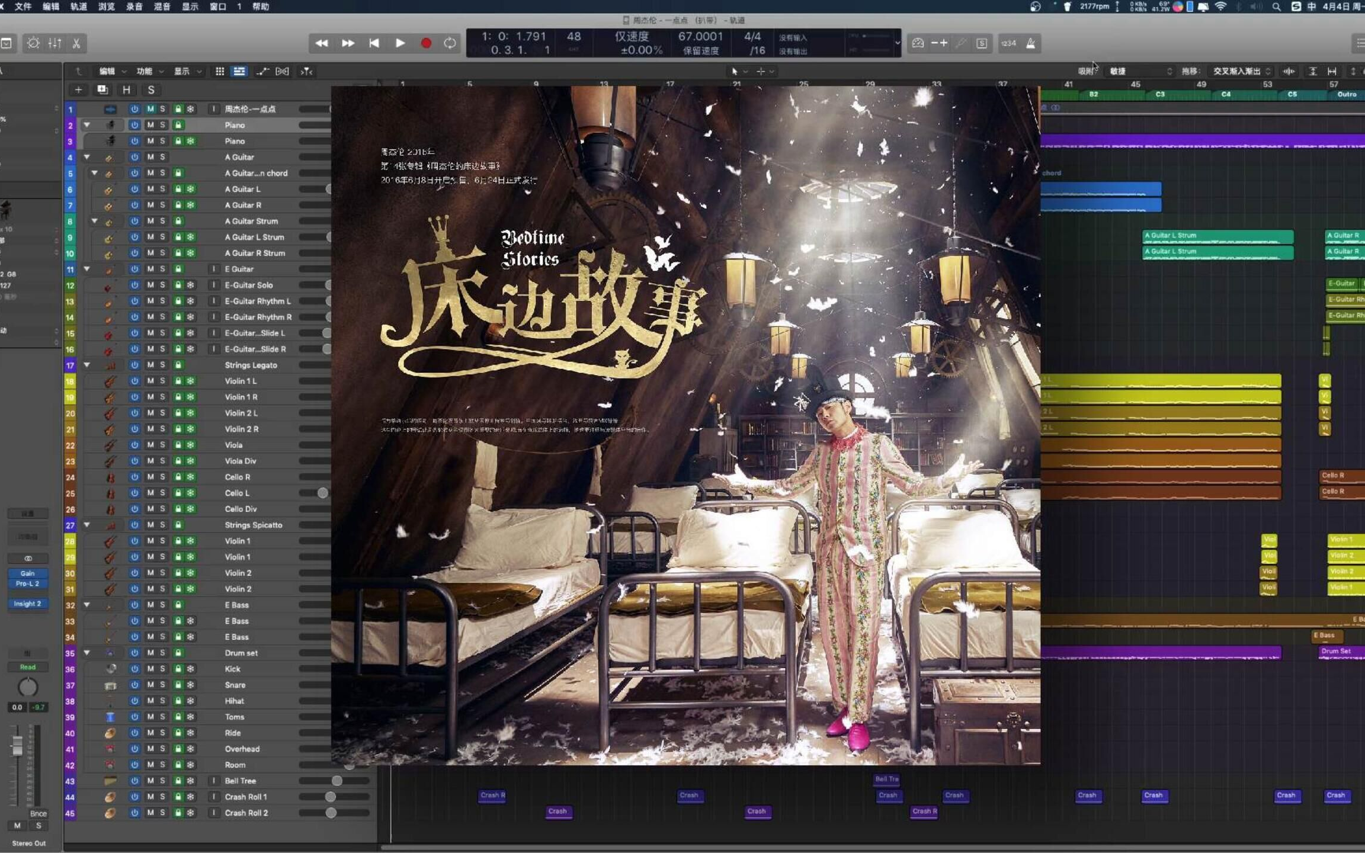Image resolution: width=1365 pixels, height=853 pixels.
Task: Toggle cycle mode
Action: 450,43
